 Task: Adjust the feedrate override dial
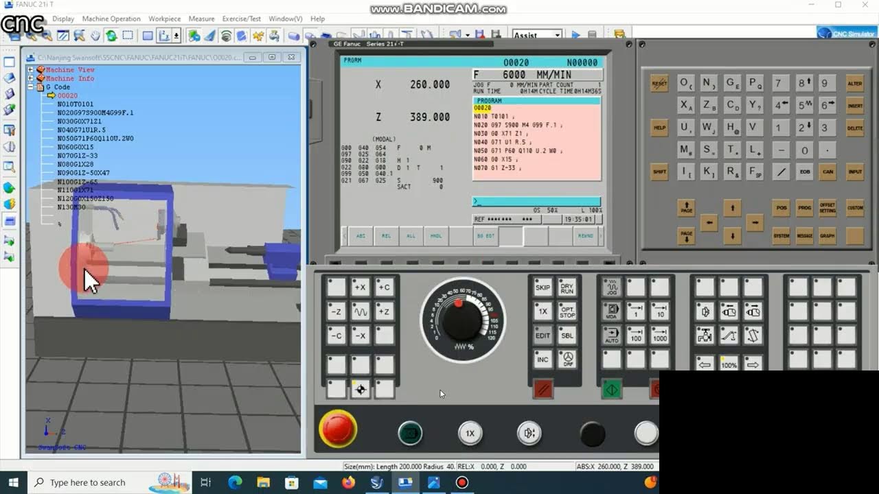pyautogui.click(x=462, y=319)
